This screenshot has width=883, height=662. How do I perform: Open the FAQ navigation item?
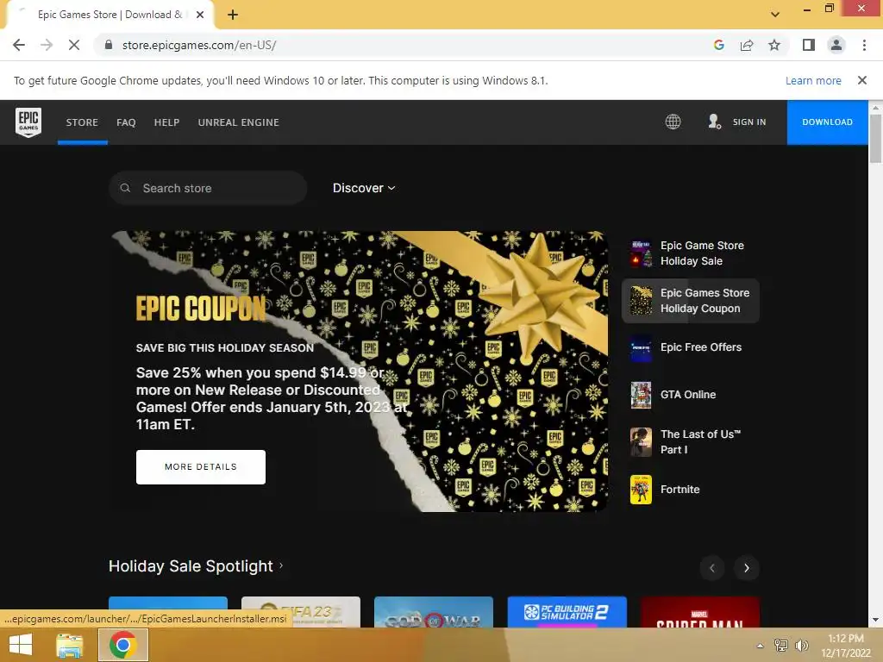(x=126, y=122)
